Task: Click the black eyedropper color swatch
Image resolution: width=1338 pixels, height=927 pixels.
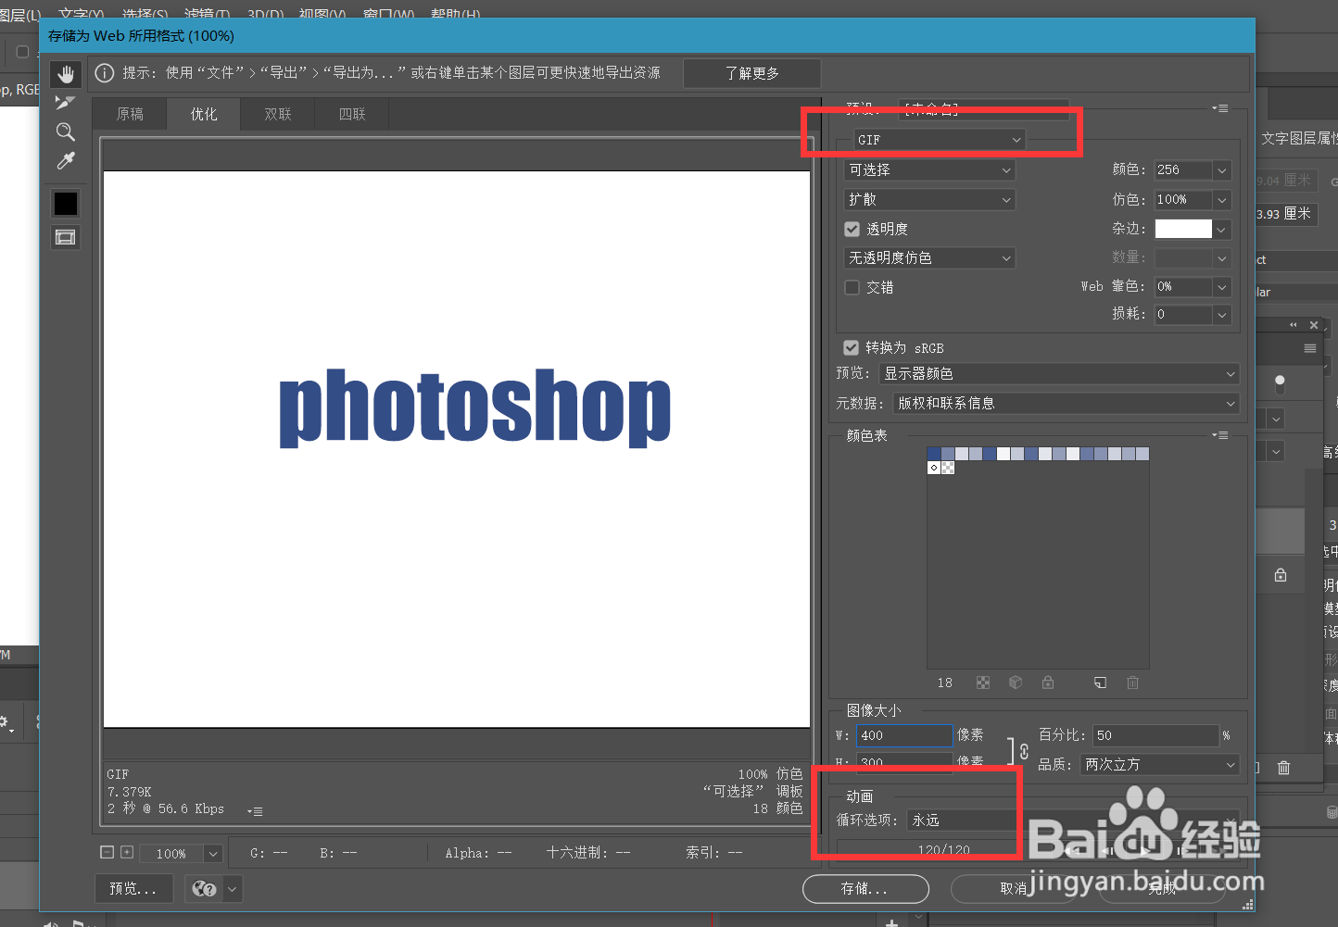Action: (x=65, y=203)
